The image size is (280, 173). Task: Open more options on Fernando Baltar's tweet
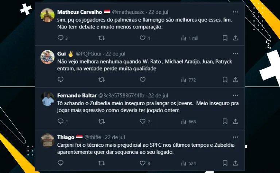(236, 95)
